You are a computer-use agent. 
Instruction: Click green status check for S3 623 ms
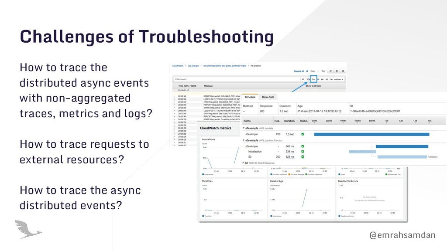[x=303, y=156]
